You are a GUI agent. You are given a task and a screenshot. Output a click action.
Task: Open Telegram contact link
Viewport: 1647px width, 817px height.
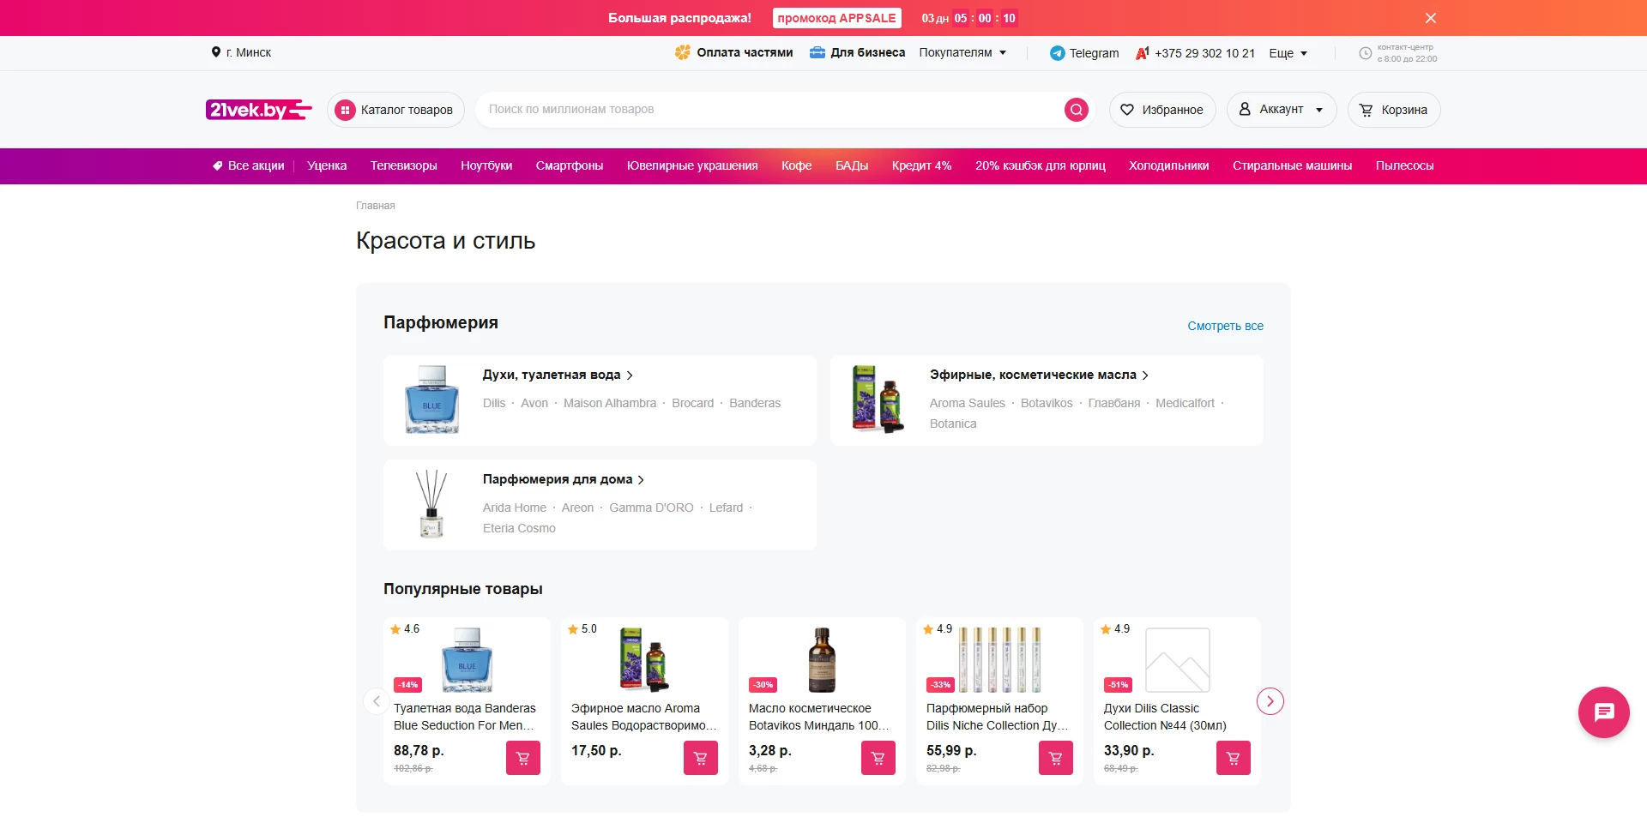pos(1084,53)
